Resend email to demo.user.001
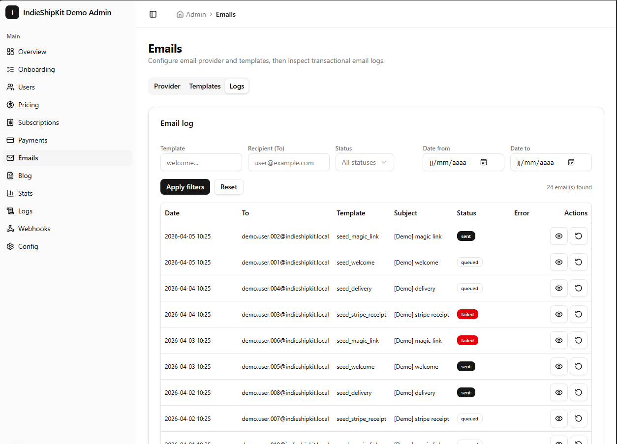617x444 pixels. pos(579,262)
